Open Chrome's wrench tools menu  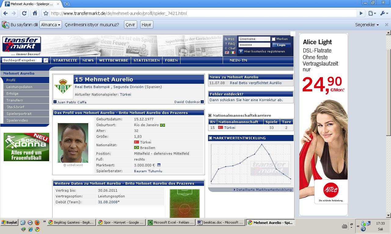[383, 13]
